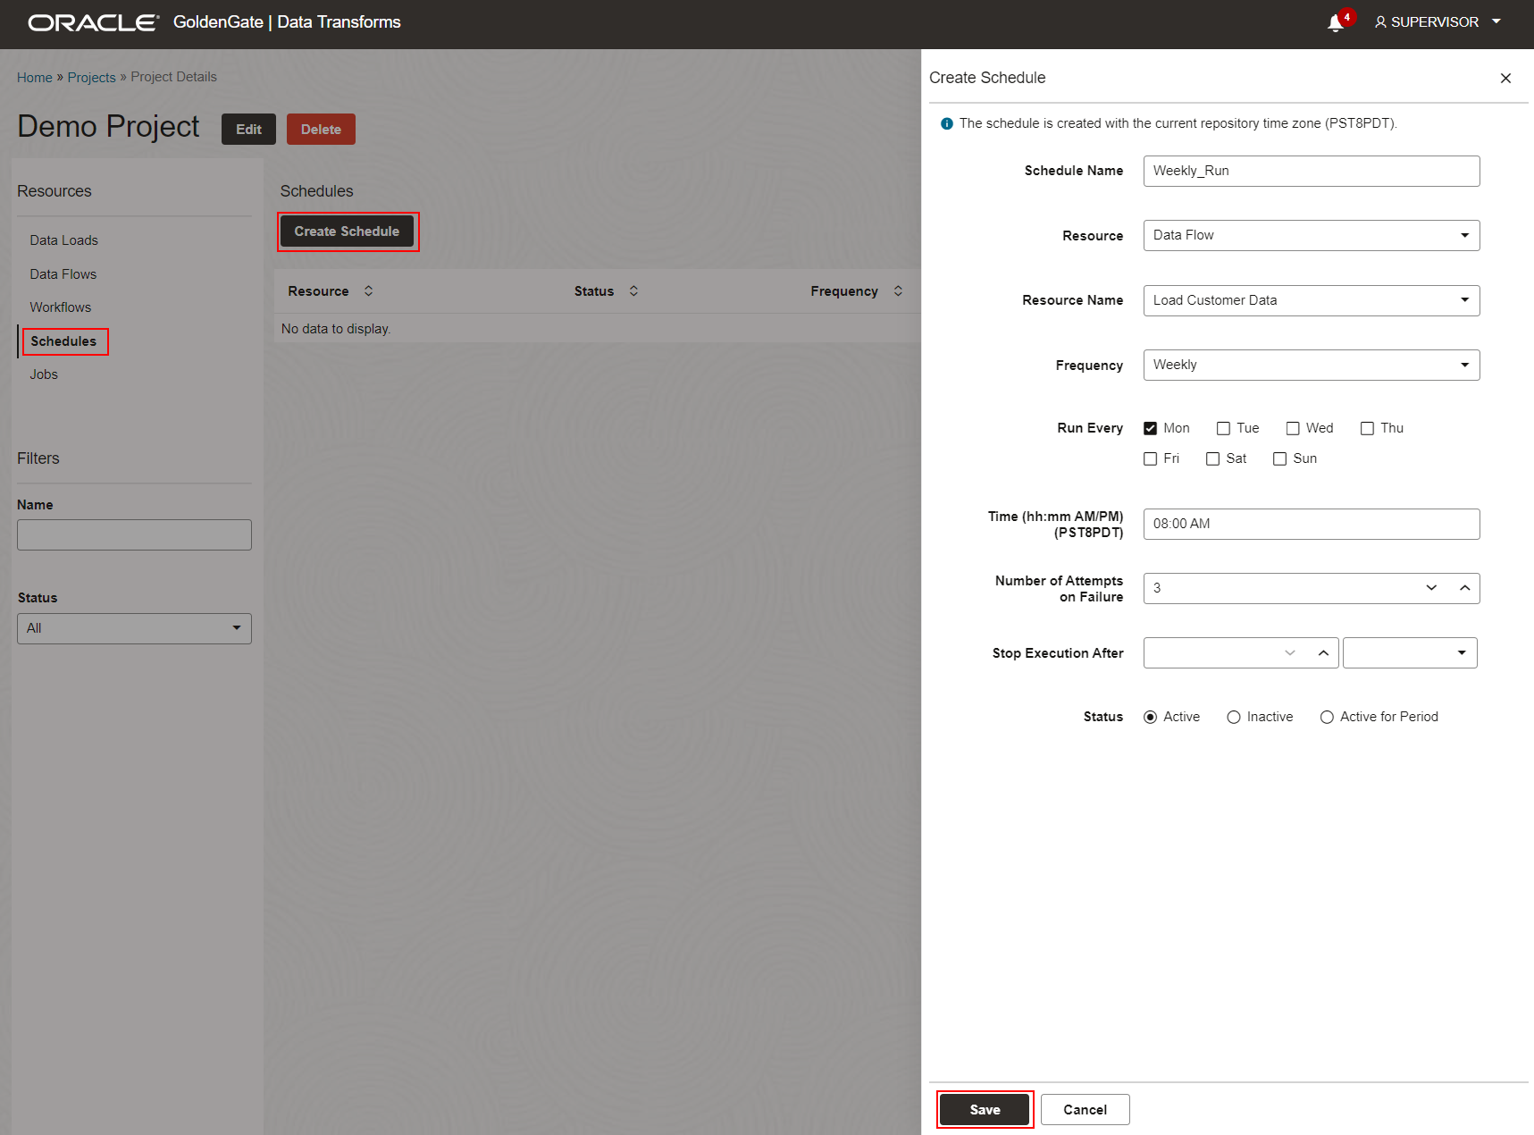The image size is (1534, 1135).
Task: Save the new schedule
Action: pyautogui.click(x=985, y=1109)
